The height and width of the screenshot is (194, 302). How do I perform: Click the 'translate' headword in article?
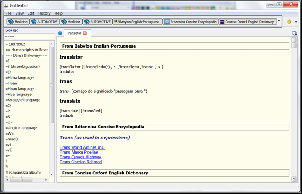tap(70, 101)
